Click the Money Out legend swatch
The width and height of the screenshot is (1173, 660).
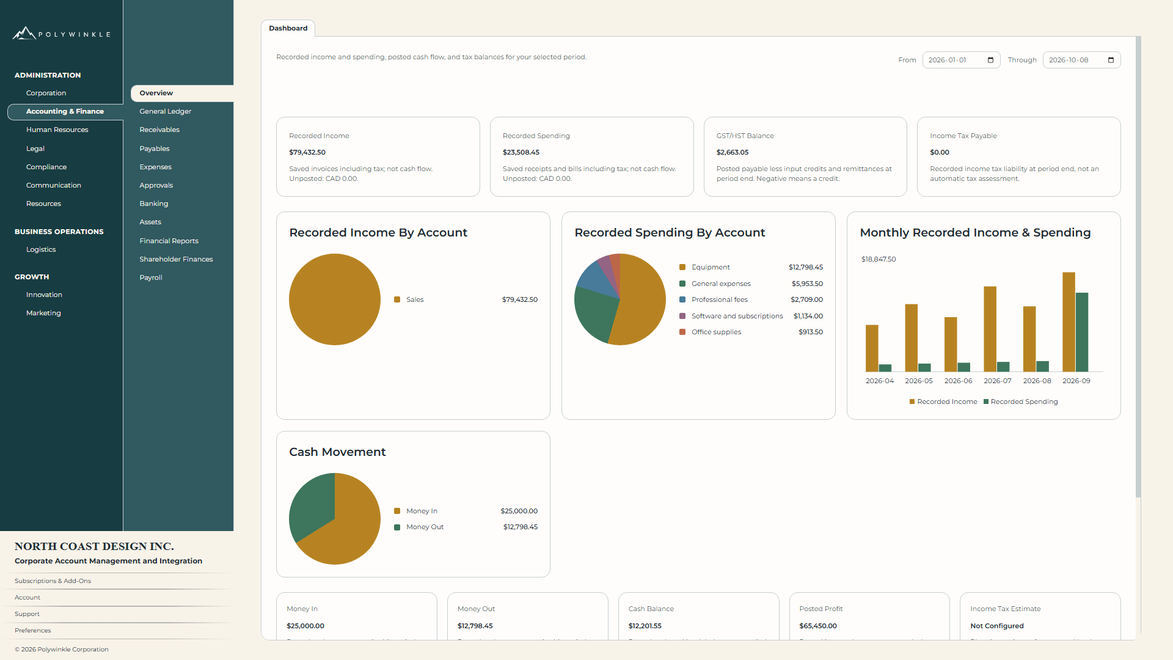pos(397,527)
